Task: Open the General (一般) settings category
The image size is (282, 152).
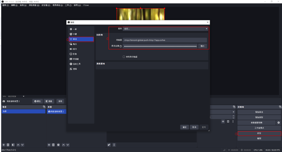Action: click(x=73, y=29)
